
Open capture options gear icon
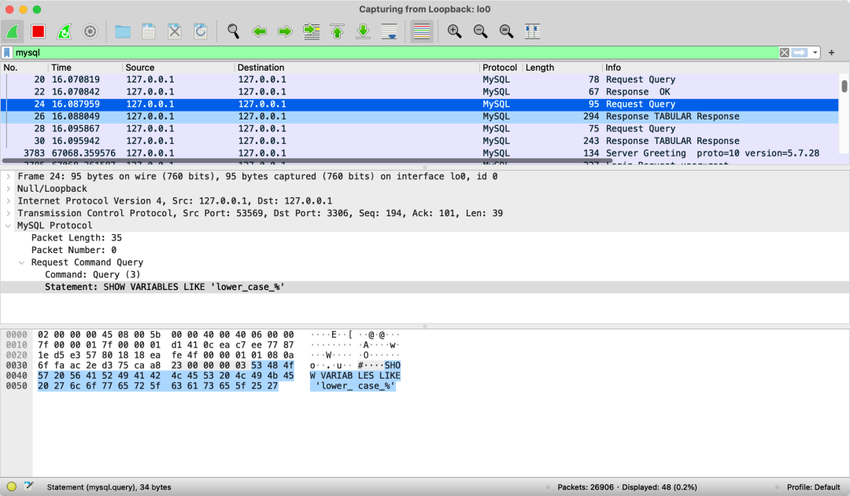tap(90, 31)
